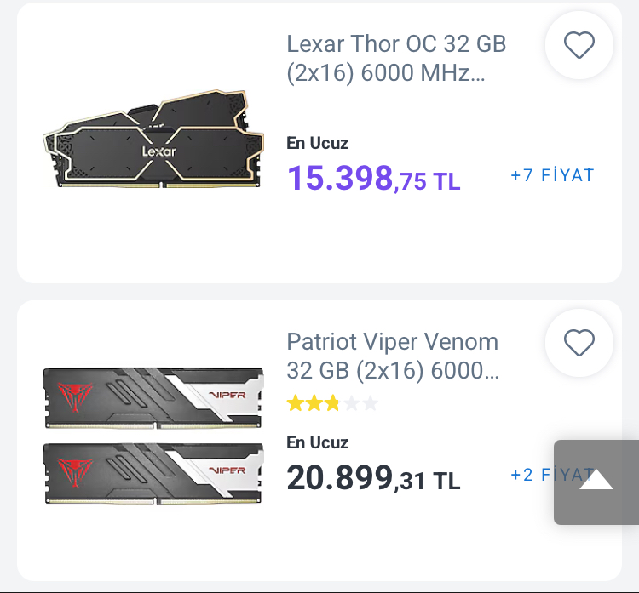This screenshot has width=639, height=593.
Task: Tap the En Ucuz label above 20.899,31 TL
Action: point(317,442)
